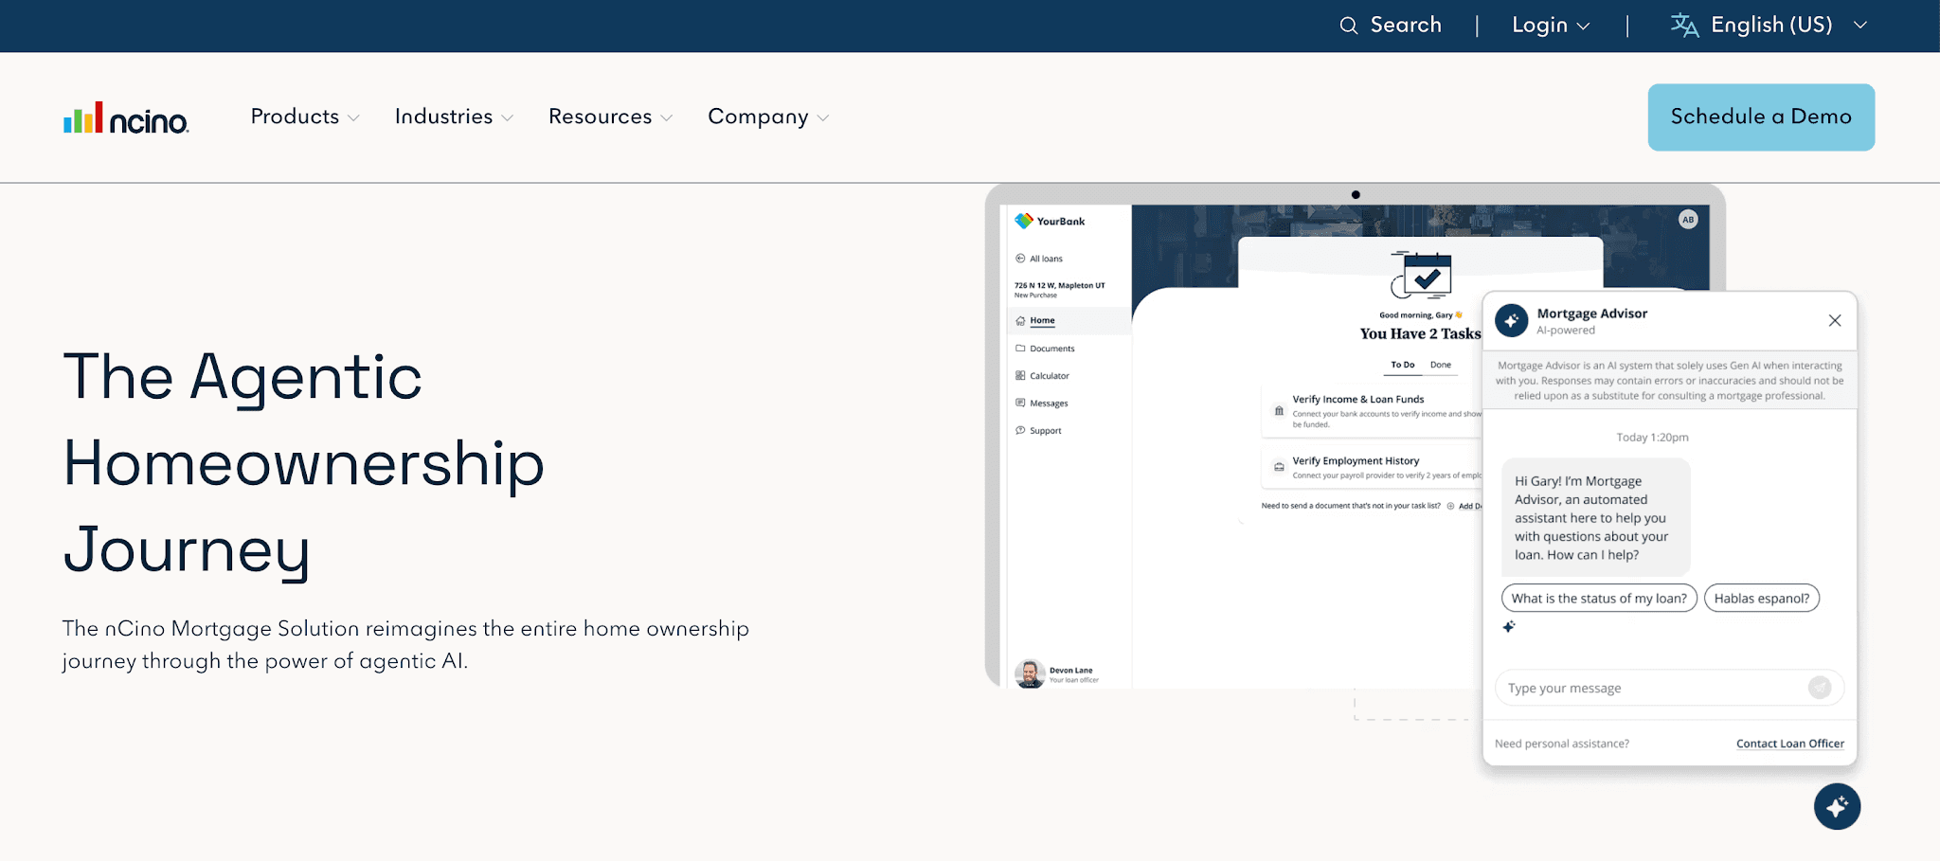Switch to the To Do tab
Image resolution: width=1940 pixels, height=861 pixels.
click(x=1402, y=365)
